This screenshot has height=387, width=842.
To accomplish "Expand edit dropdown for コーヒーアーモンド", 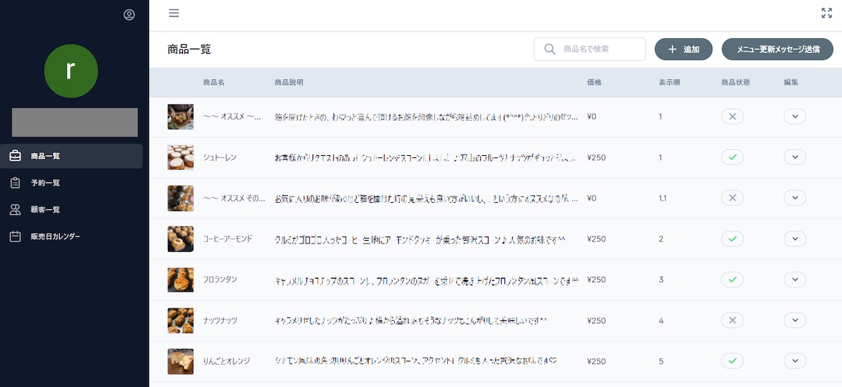I will (795, 239).
